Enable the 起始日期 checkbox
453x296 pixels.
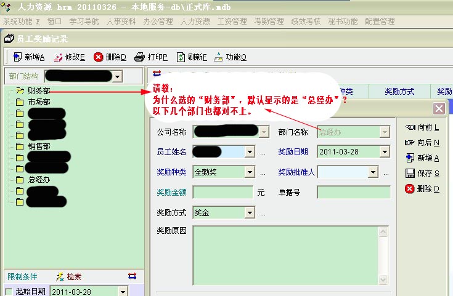(x=8, y=291)
